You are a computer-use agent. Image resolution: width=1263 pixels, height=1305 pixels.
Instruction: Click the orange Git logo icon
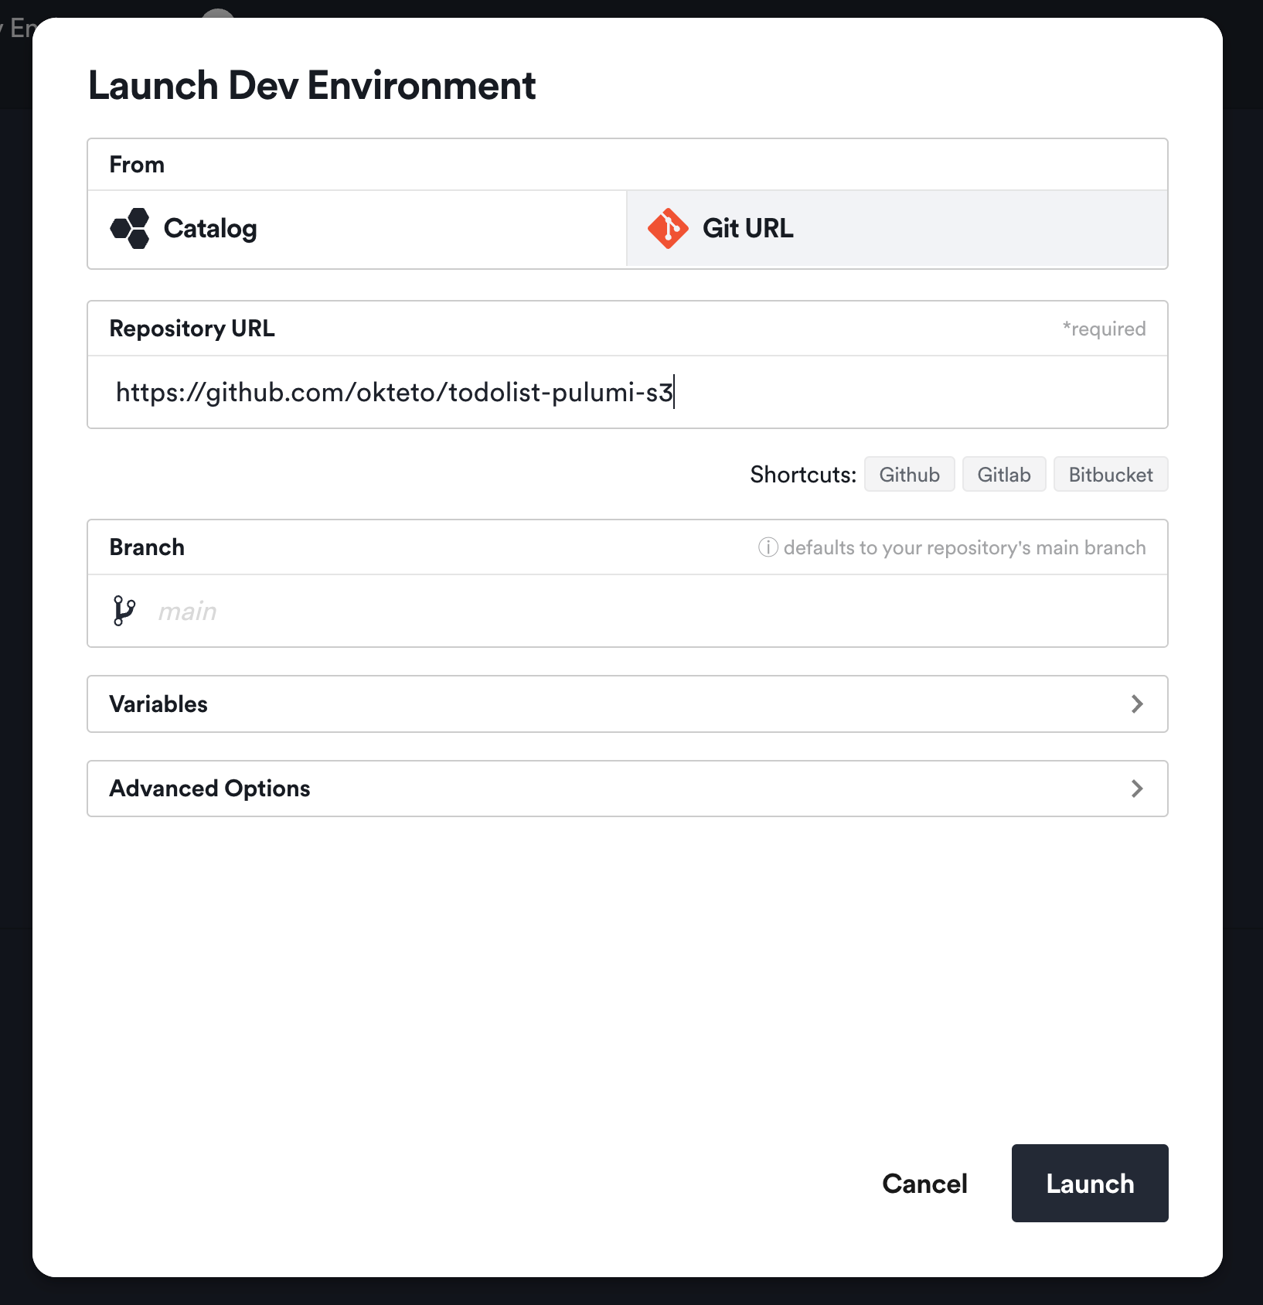pyautogui.click(x=668, y=229)
